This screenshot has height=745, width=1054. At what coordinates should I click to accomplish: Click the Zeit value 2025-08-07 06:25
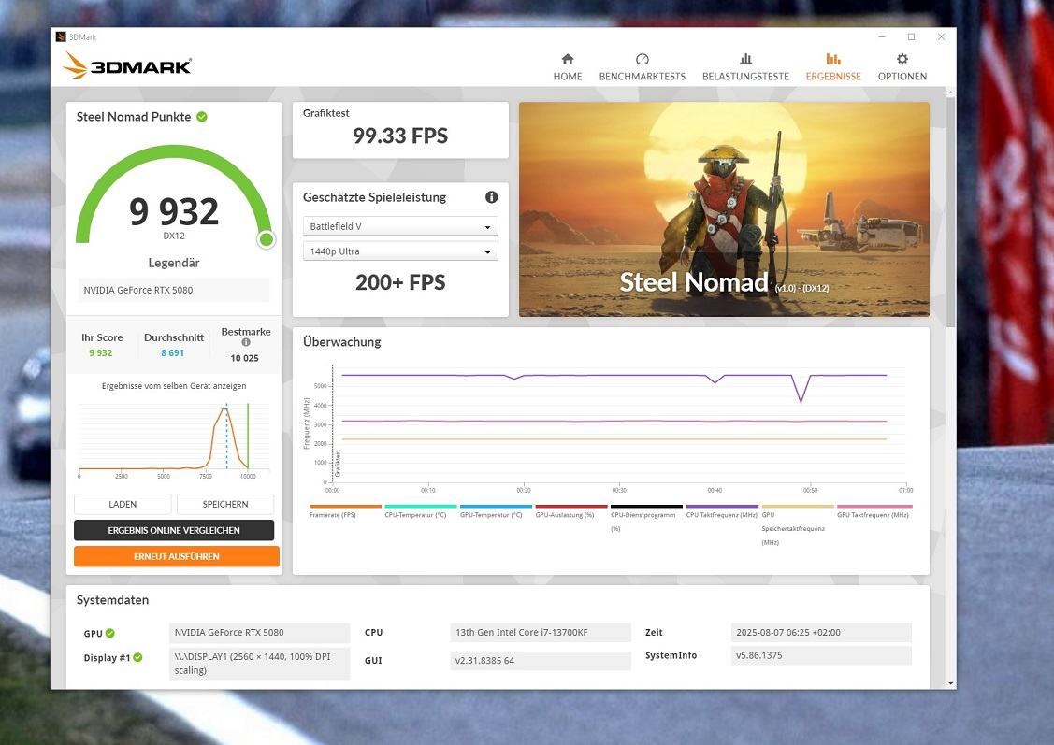[821, 632]
